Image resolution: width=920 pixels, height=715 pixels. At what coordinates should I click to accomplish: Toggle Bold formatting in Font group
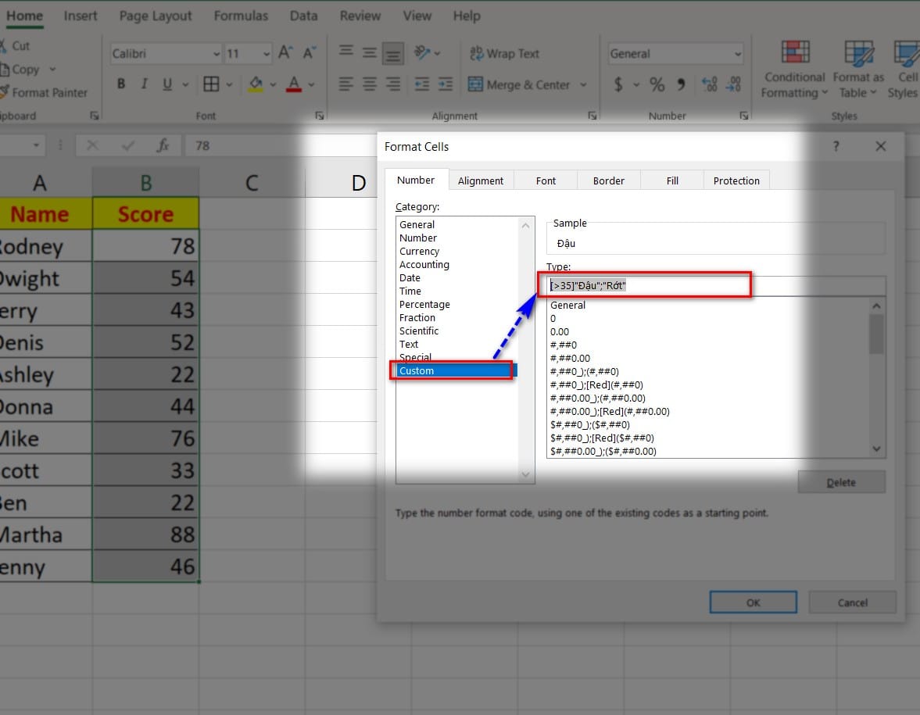pos(121,84)
